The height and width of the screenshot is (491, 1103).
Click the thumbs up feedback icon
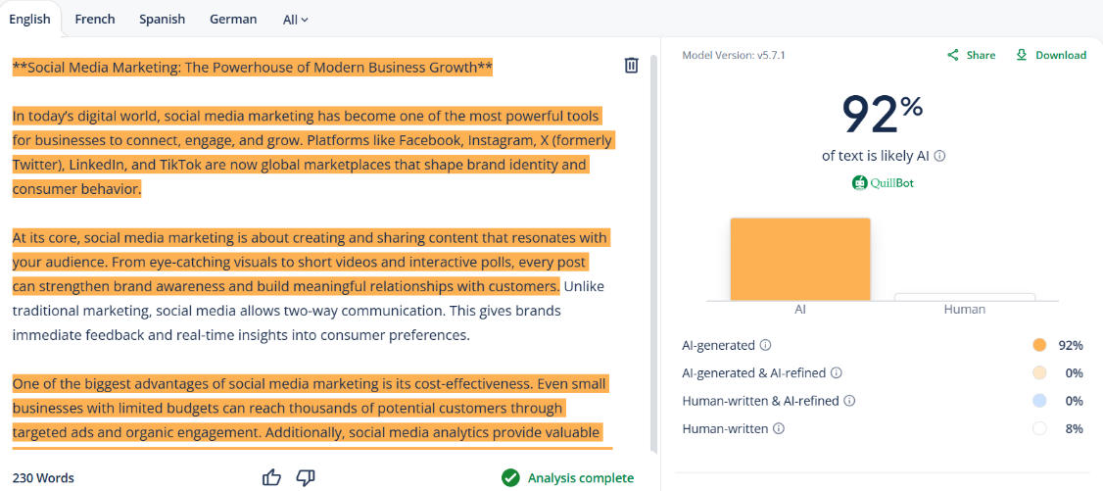point(271,477)
